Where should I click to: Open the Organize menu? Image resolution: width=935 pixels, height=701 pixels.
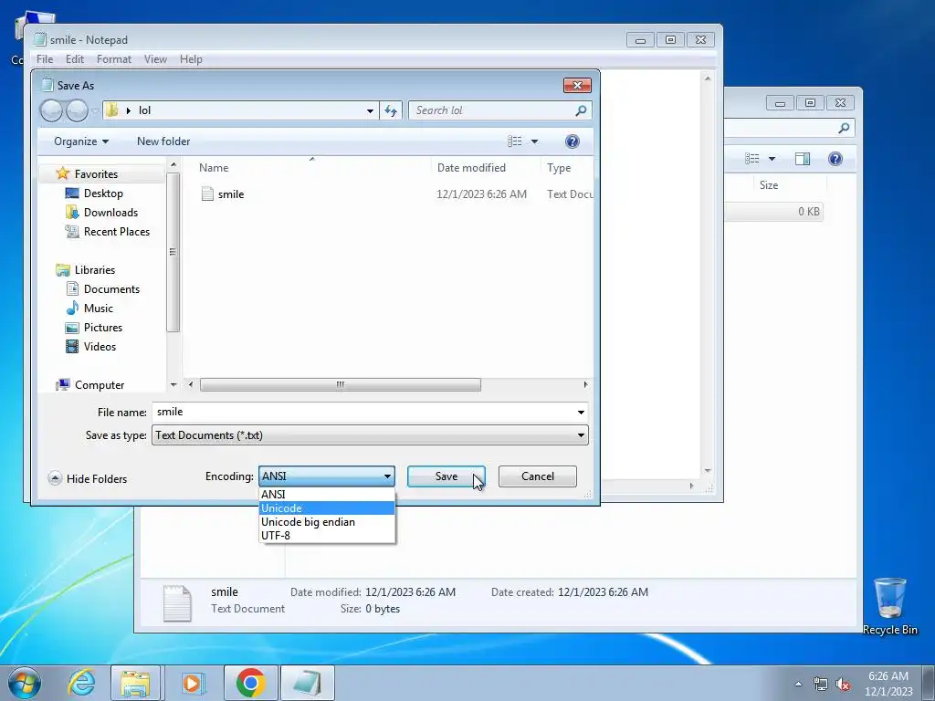[x=81, y=141]
